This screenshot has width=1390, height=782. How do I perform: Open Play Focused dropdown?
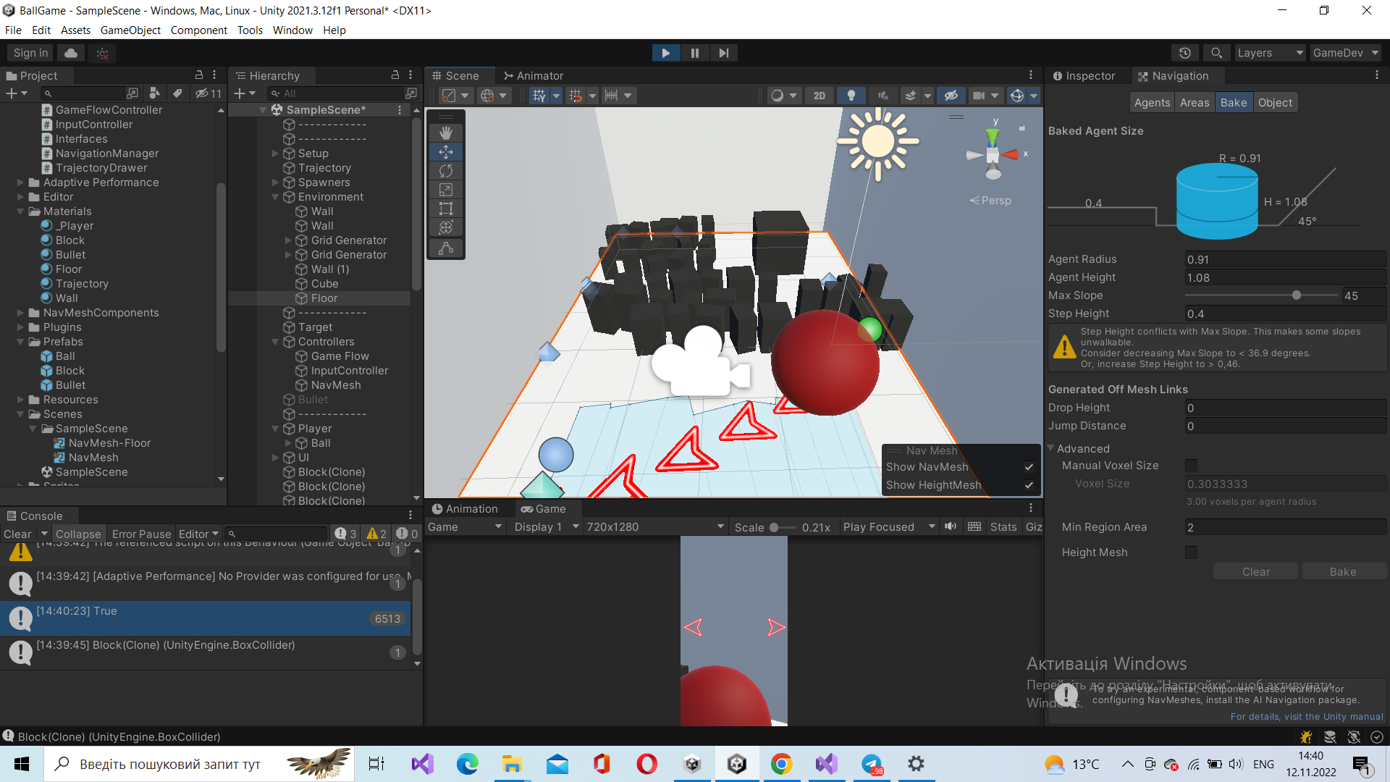[x=889, y=527]
